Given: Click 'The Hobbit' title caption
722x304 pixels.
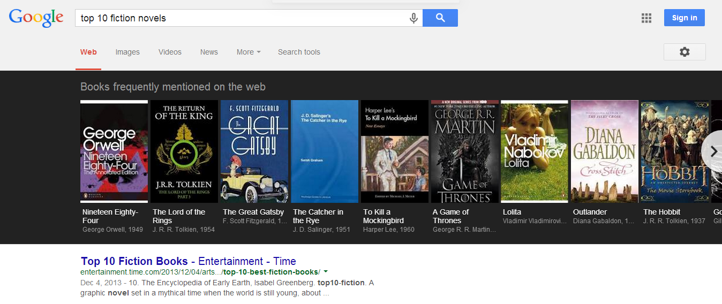Looking at the screenshot, I should [x=662, y=212].
